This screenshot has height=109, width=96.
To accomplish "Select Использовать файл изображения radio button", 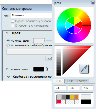I will pyautogui.click(x=8, y=45).
